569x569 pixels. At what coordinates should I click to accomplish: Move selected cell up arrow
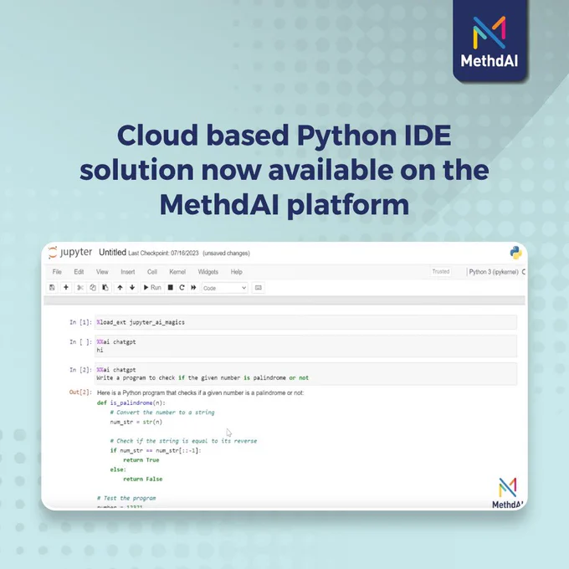coord(120,287)
